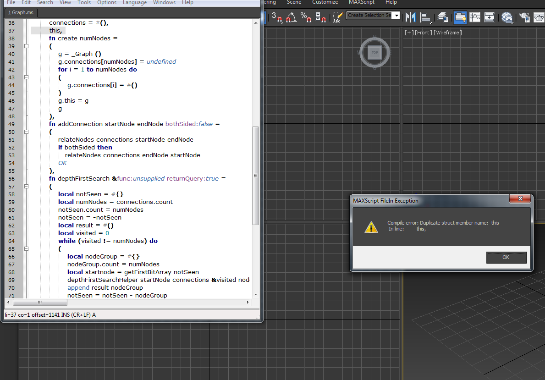Collapse the fold at line 43
Image resolution: width=545 pixels, height=380 pixels.
(x=26, y=77)
